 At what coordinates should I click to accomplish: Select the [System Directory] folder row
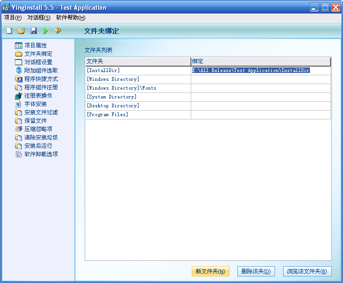click(x=138, y=97)
